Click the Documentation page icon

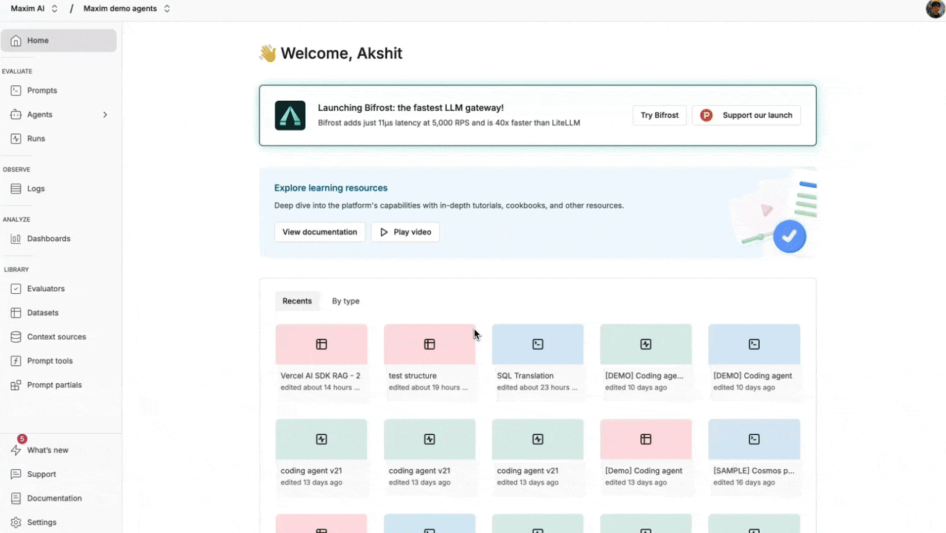coord(16,499)
